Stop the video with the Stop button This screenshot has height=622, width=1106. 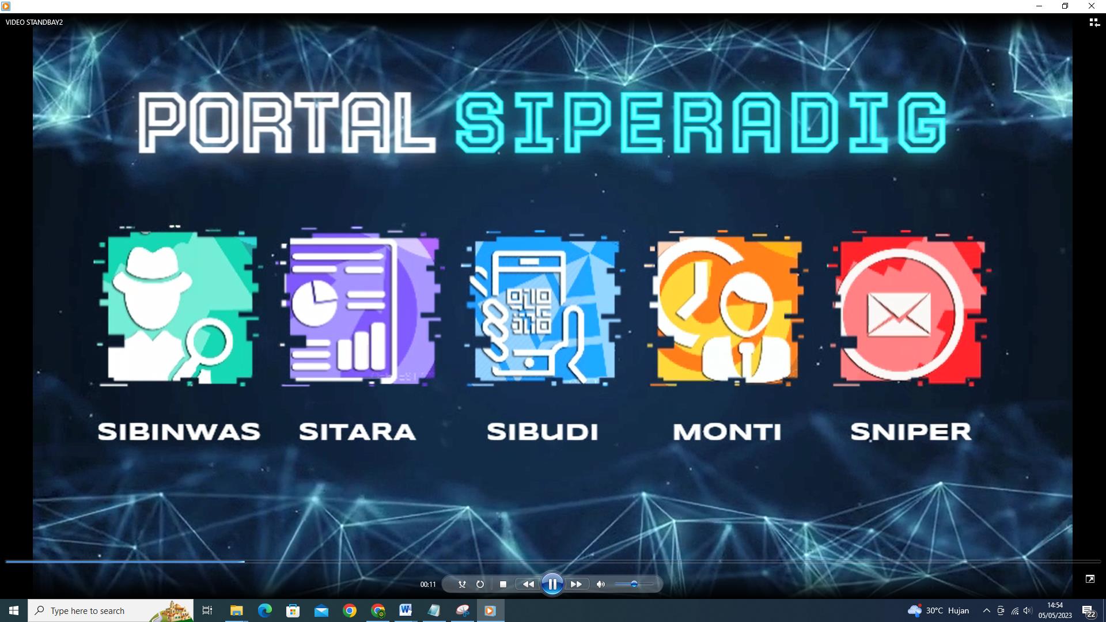(x=503, y=584)
